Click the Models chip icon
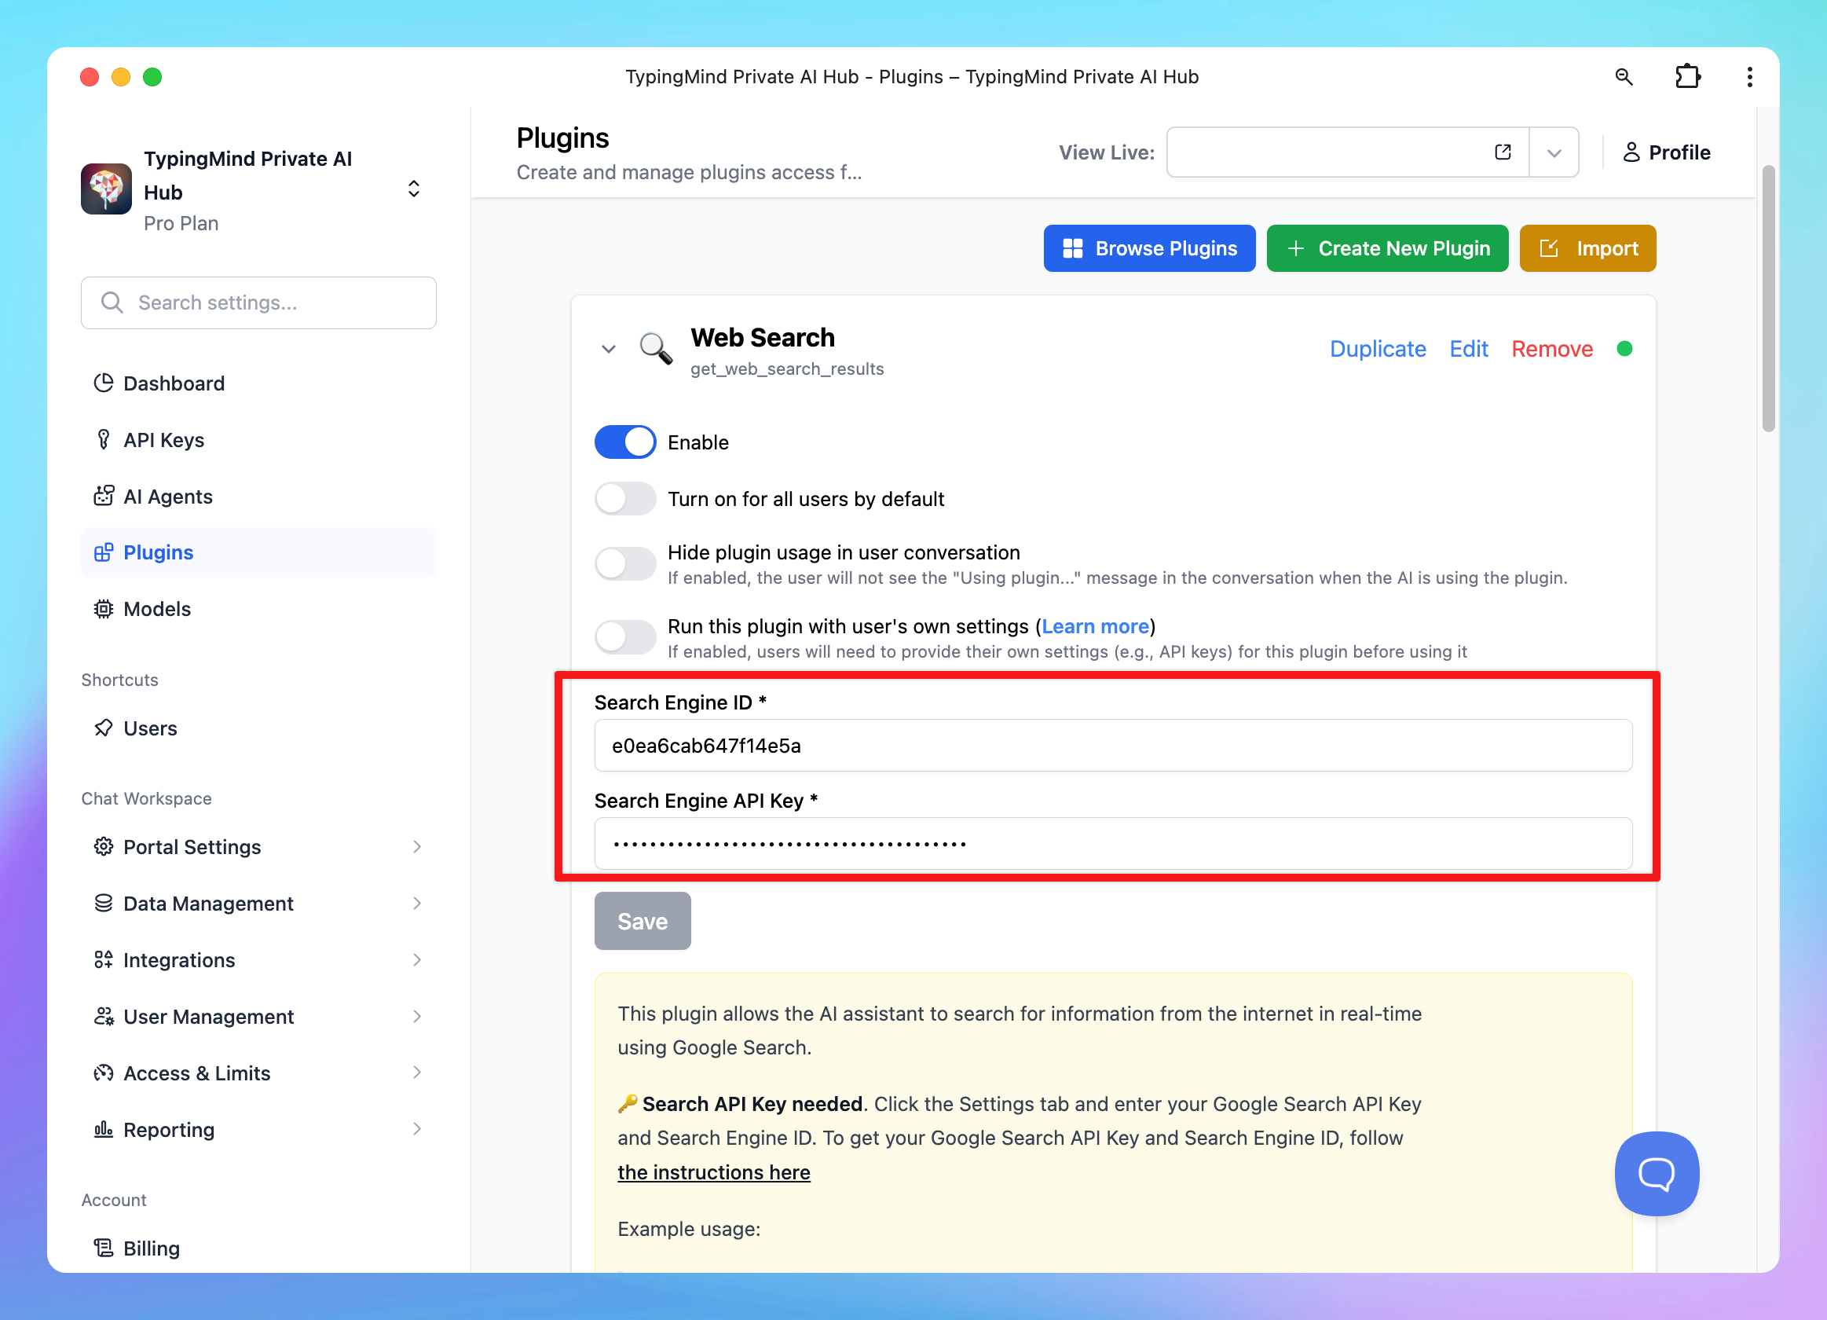Screen dimensions: 1827x1320 [x=103, y=609]
